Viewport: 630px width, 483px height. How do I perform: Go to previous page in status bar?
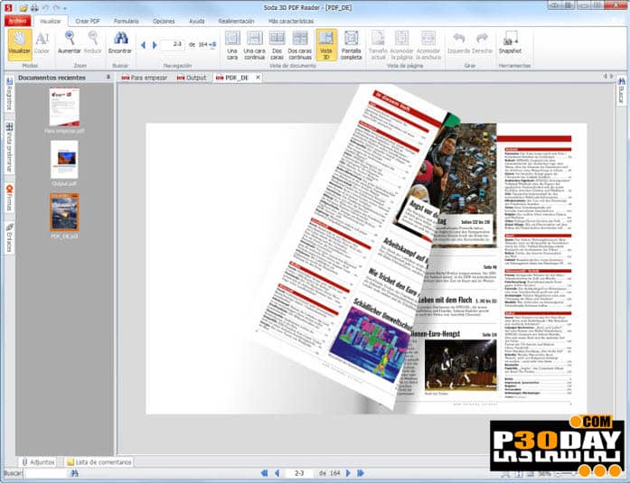point(277,473)
